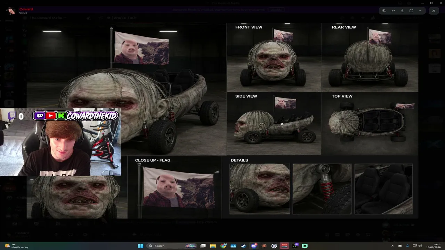Switch to Discord on the taskbar
The height and width of the screenshot is (250, 445).
point(254,246)
